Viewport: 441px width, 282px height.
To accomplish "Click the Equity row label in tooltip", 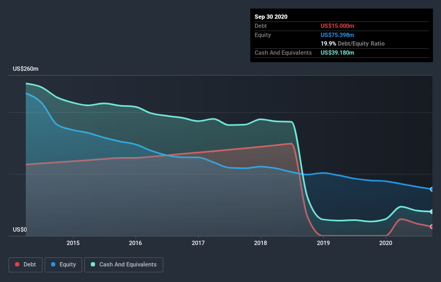I will click(x=263, y=35).
